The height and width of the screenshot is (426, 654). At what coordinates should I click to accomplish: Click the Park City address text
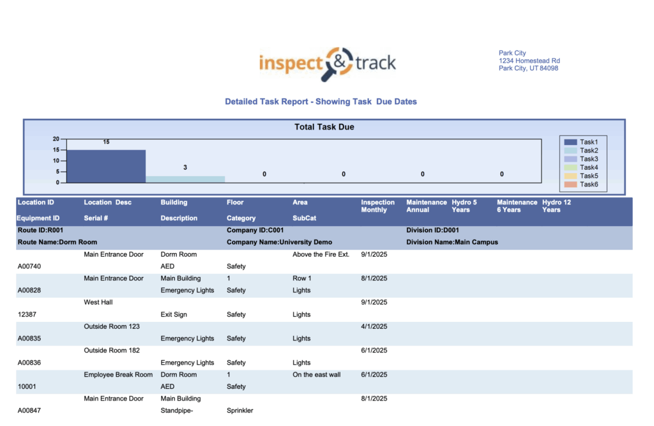point(529,61)
